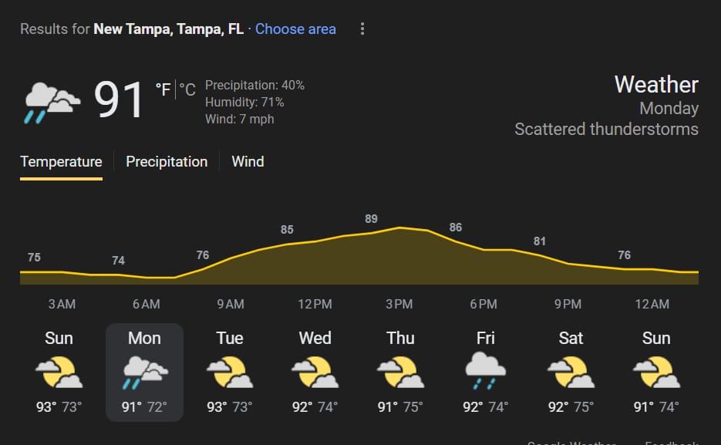
Task: Select Thursday's partly cloudy forecast icon
Action: pyautogui.click(x=400, y=372)
